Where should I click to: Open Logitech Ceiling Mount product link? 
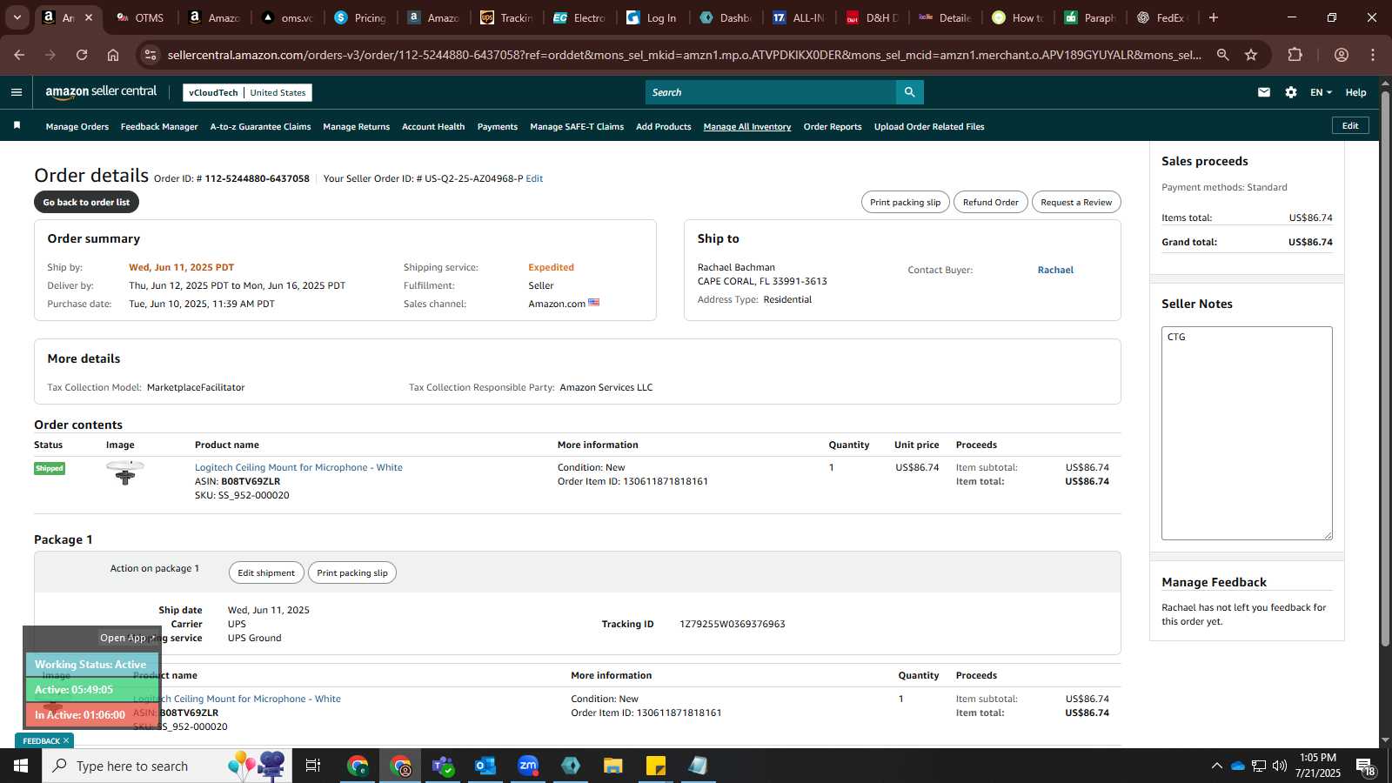coord(298,467)
